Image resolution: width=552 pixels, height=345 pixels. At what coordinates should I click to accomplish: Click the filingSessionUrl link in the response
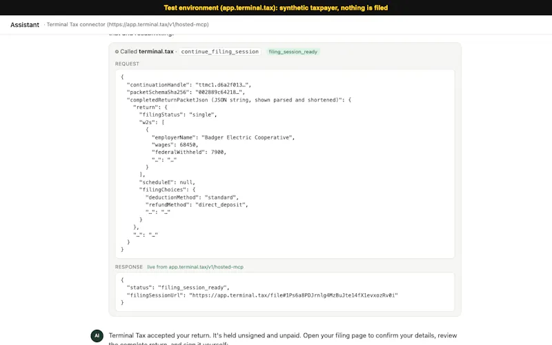tap(293, 295)
